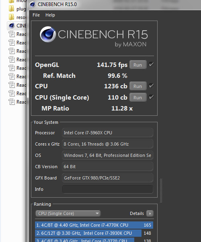Click the CPU score 1236 cb

tap(116, 86)
